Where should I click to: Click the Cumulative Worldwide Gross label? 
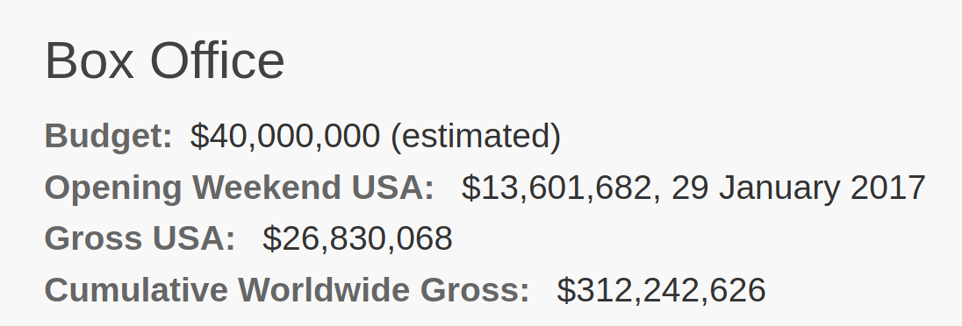[x=287, y=289]
